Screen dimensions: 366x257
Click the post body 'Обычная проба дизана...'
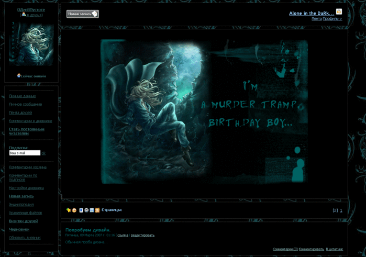pyautogui.click(x=86, y=242)
